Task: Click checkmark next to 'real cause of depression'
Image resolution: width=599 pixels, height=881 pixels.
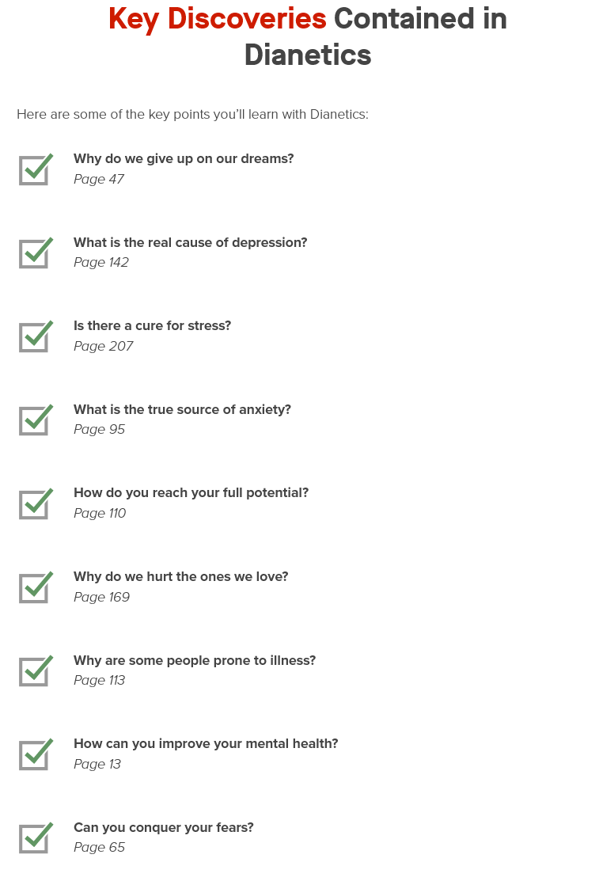Action: 35,253
